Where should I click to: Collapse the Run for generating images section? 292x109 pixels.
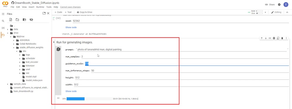54,42
